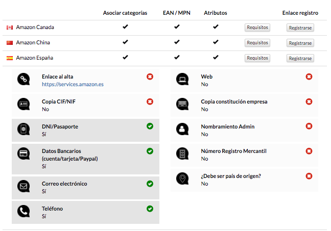Click the ¿Debe ser país de origen? label
This screenshot has width=331, height=231.
click(x=231, y=176)
